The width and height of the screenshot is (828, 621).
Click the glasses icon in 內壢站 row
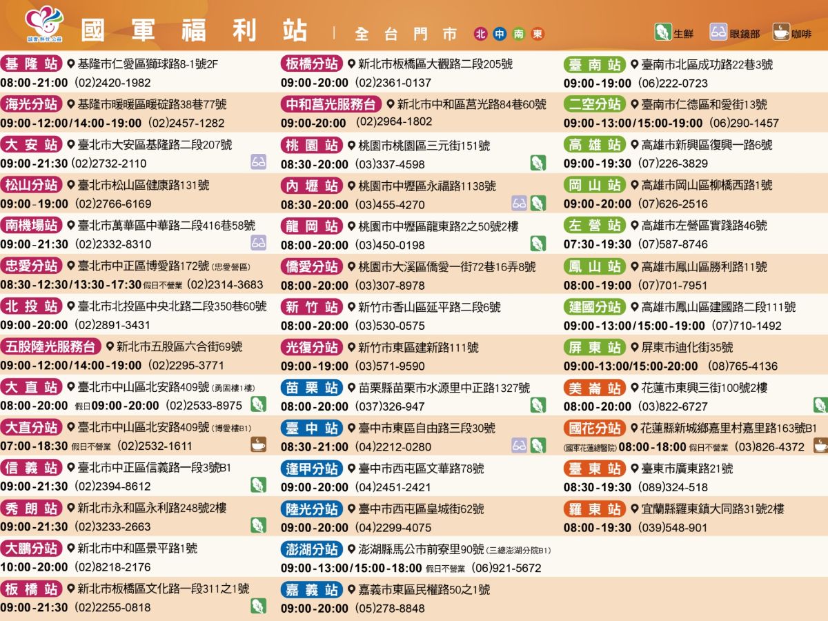coord(520,203)
